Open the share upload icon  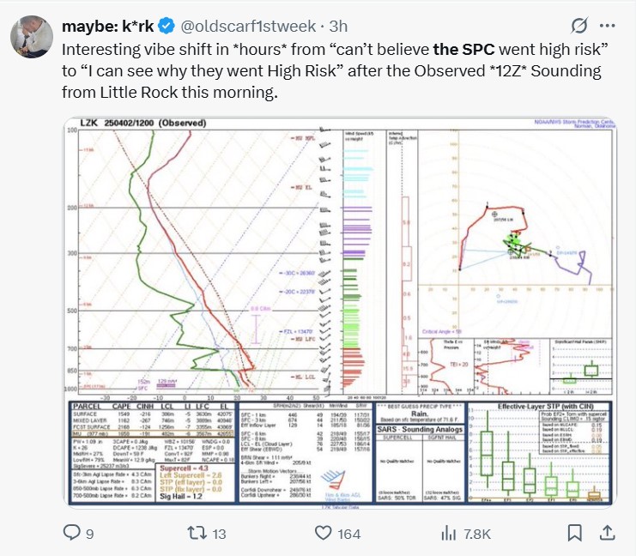point(607,533)
